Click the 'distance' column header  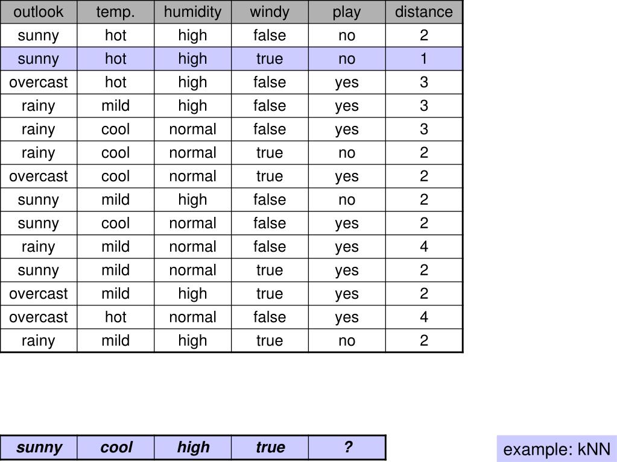point(424,12)
